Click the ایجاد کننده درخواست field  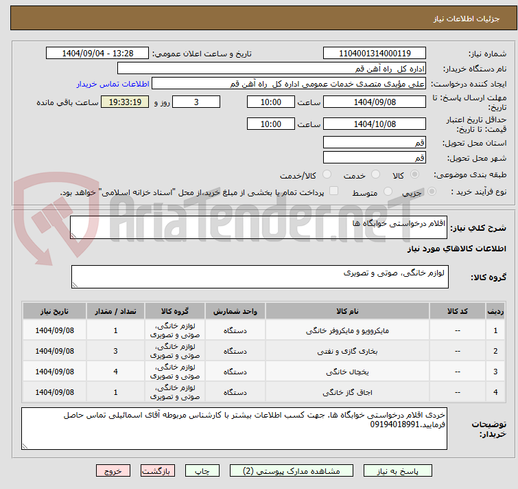(289, 84)
